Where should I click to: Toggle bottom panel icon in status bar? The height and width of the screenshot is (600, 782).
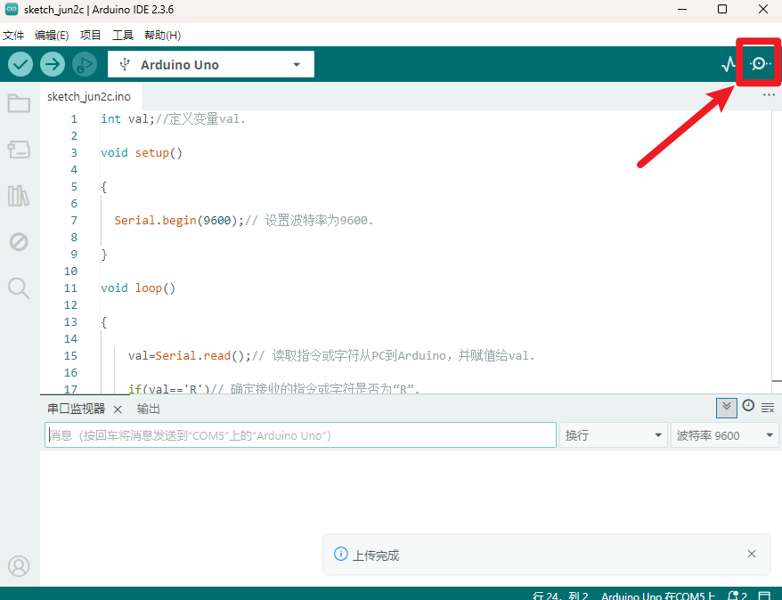tap(764, 596)
